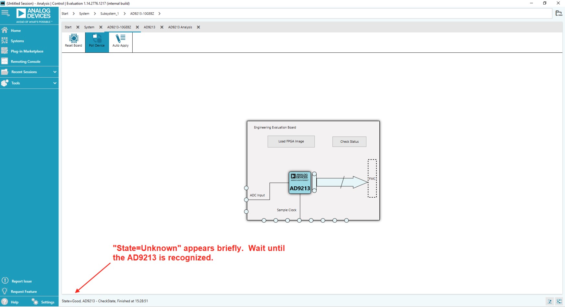Open the hamburger menu icon
Image resolution: width=565 pixels, height=307 pixels.
pyautogui.click(x=5, y=13)
